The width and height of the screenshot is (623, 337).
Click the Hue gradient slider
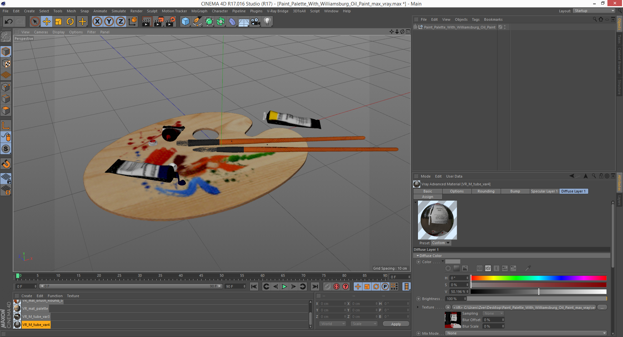point(539,278)
